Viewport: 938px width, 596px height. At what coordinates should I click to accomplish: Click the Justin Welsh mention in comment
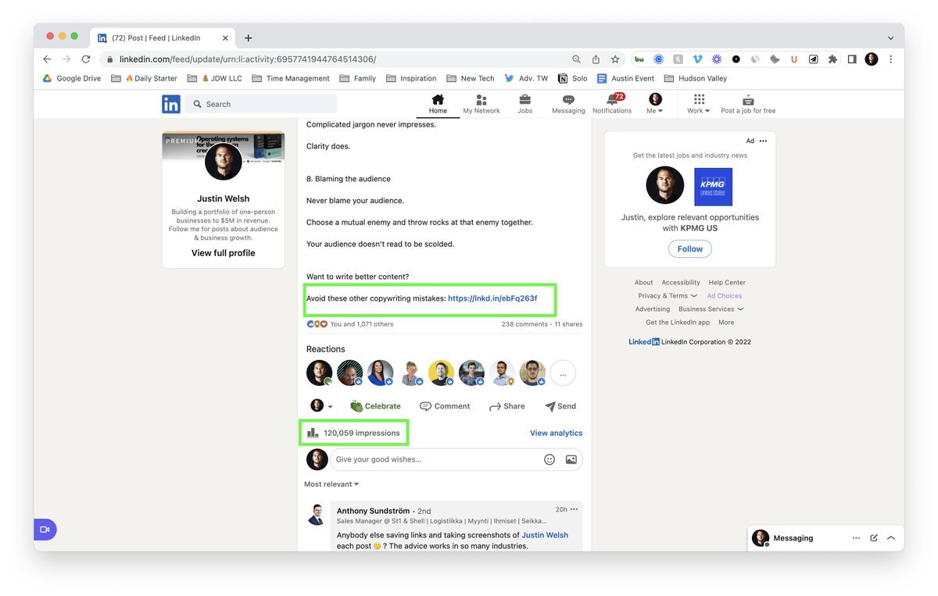(x=545, y=535)
